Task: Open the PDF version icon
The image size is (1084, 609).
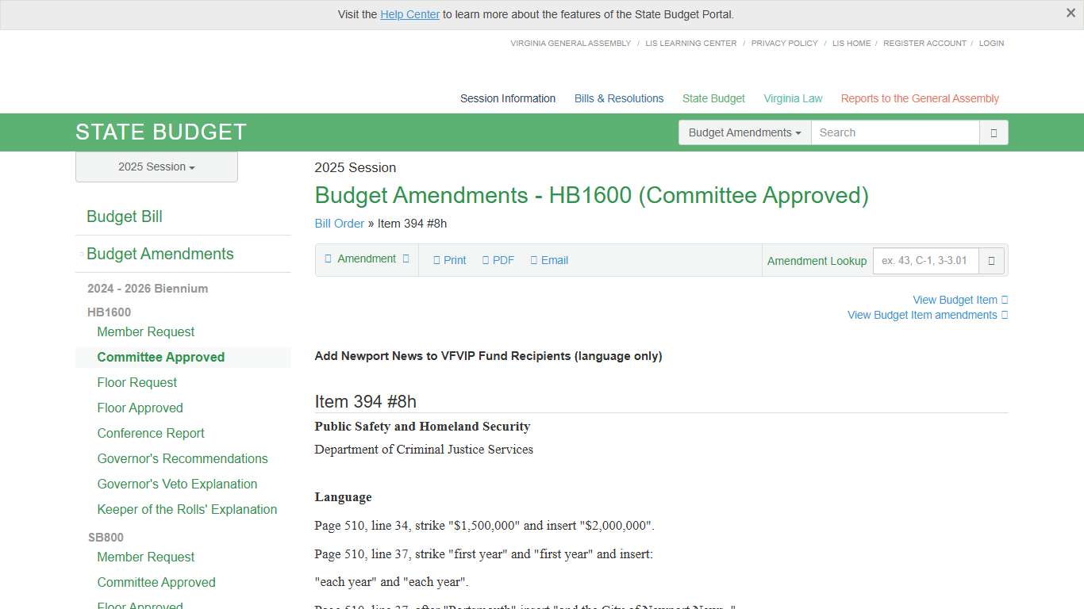Action: pyautogui.click(x=487, y=260)
